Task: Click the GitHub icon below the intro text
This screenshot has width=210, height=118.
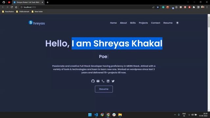Action: click(93, 81)
